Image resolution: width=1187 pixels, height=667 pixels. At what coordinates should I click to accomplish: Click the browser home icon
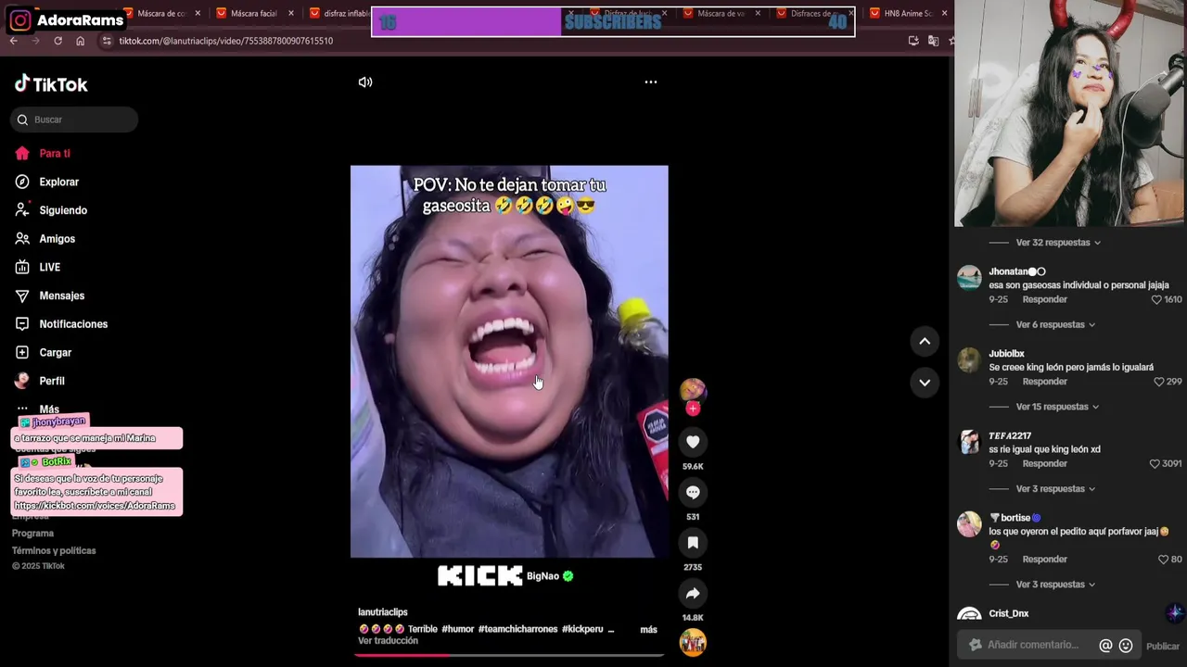pyautogui.click(x=80, y=41)
